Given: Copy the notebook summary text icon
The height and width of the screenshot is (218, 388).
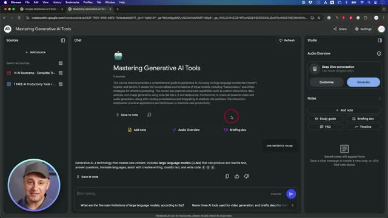Looking at the screenshot, I should coord(149,114).
